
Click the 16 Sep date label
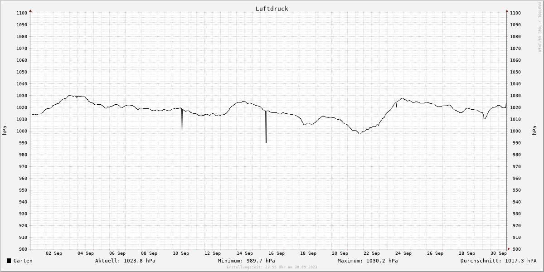click(277, 253)
